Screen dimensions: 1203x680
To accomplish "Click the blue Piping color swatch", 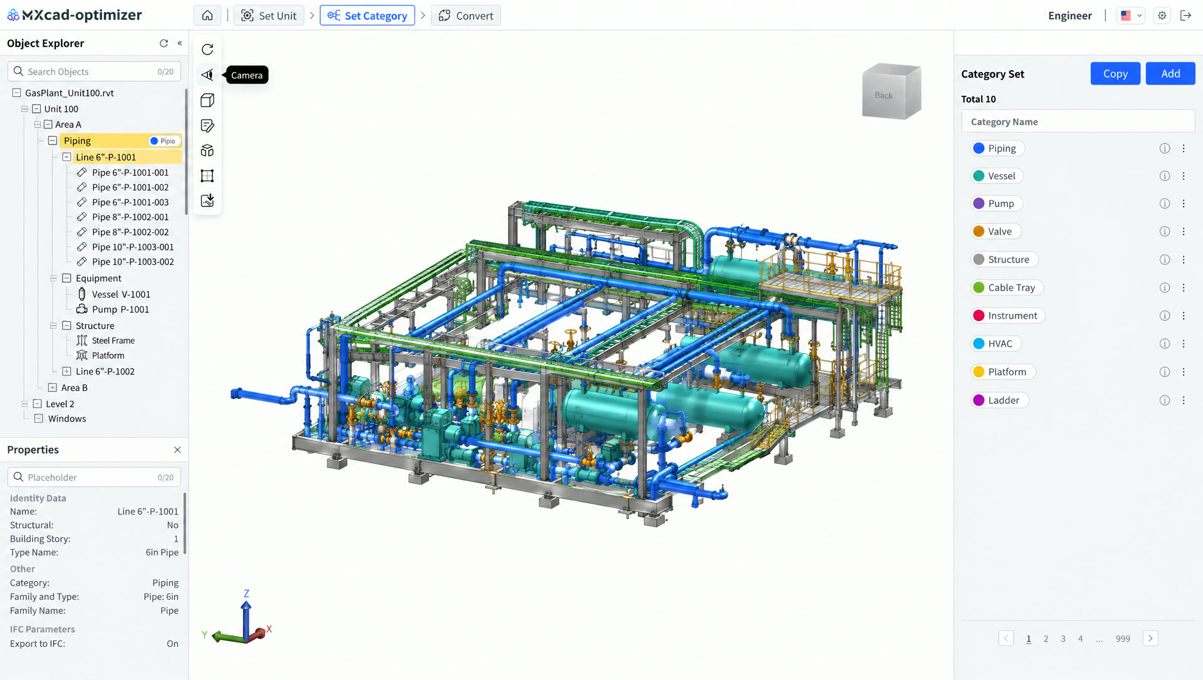I will pos(979,148).
